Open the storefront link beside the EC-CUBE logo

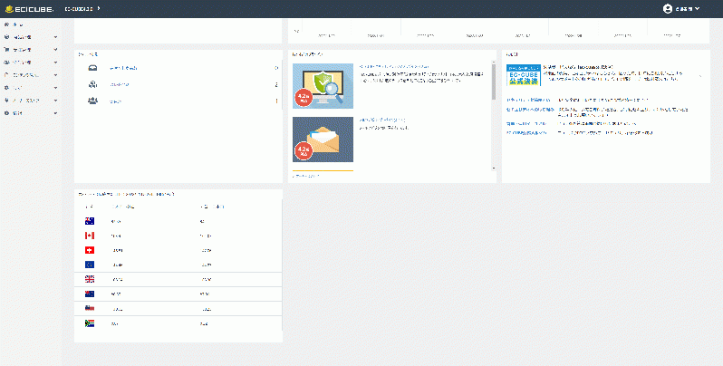tap(82, 9)
